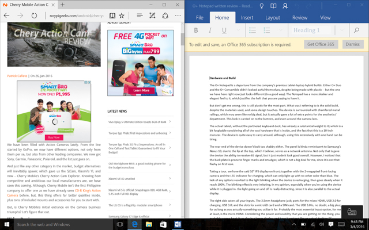Toggle Bold formatting in Word
The width and height of the screenshot is (369, 230).
tap(196, 30)
